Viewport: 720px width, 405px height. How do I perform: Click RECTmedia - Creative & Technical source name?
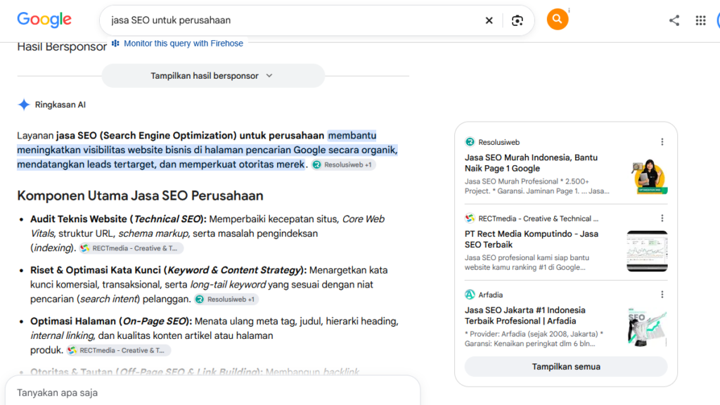point(538,219)
